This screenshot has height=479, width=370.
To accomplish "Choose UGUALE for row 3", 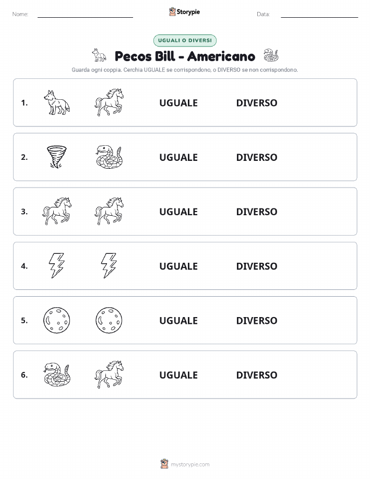I will 178,212.
